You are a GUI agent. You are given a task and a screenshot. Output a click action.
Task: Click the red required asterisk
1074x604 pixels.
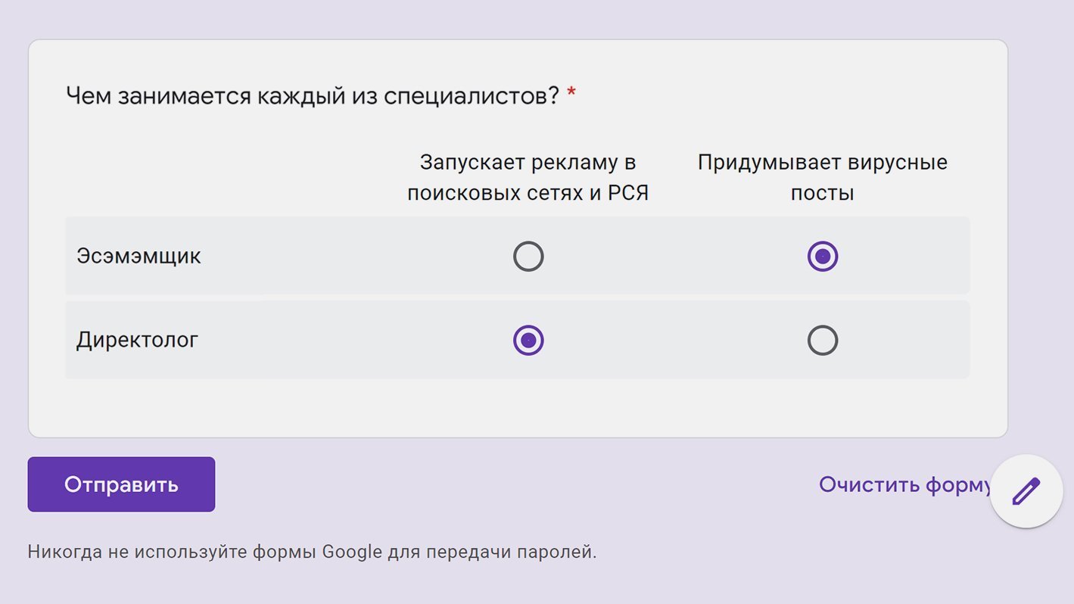point(571,94)
